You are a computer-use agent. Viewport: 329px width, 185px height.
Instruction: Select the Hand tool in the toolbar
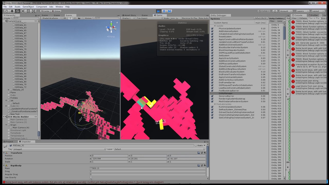7,11
